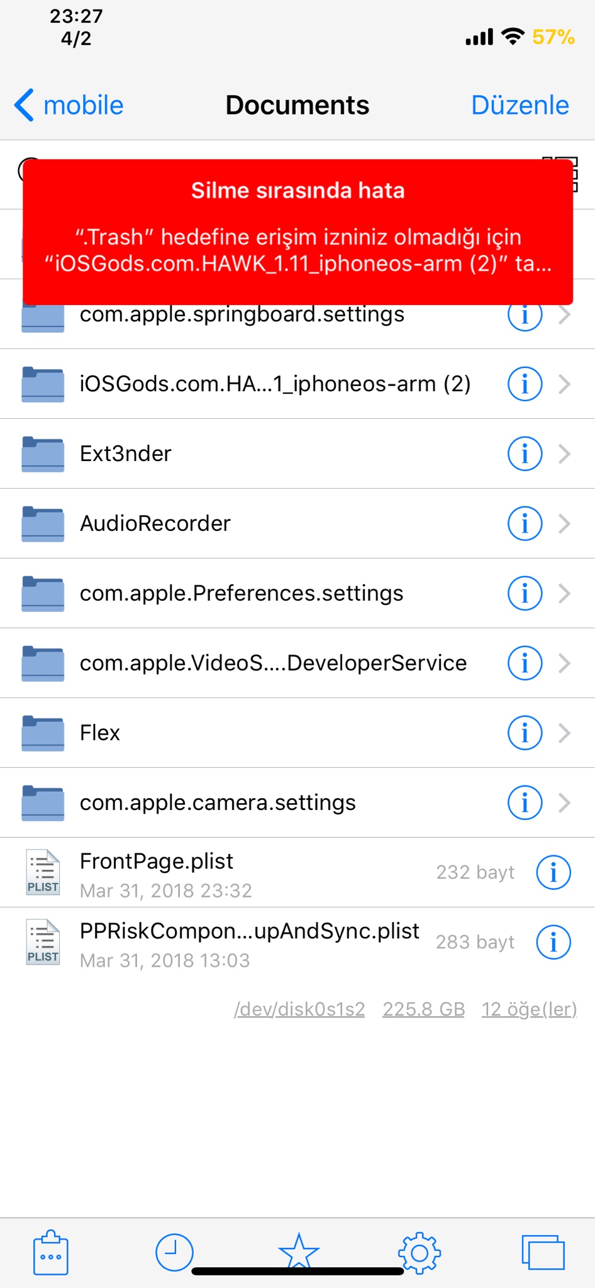
Task: Open iOSGods.com.HAWK folder
Action: click(274, 384)
